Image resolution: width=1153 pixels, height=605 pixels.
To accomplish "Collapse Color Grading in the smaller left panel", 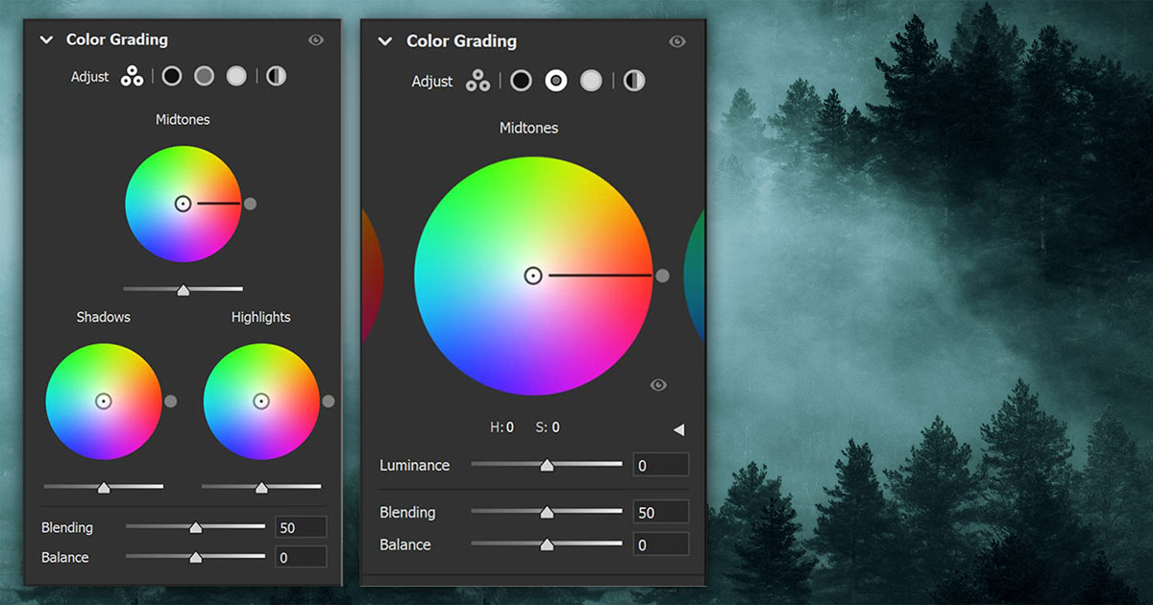I will [x=45, y=39].
